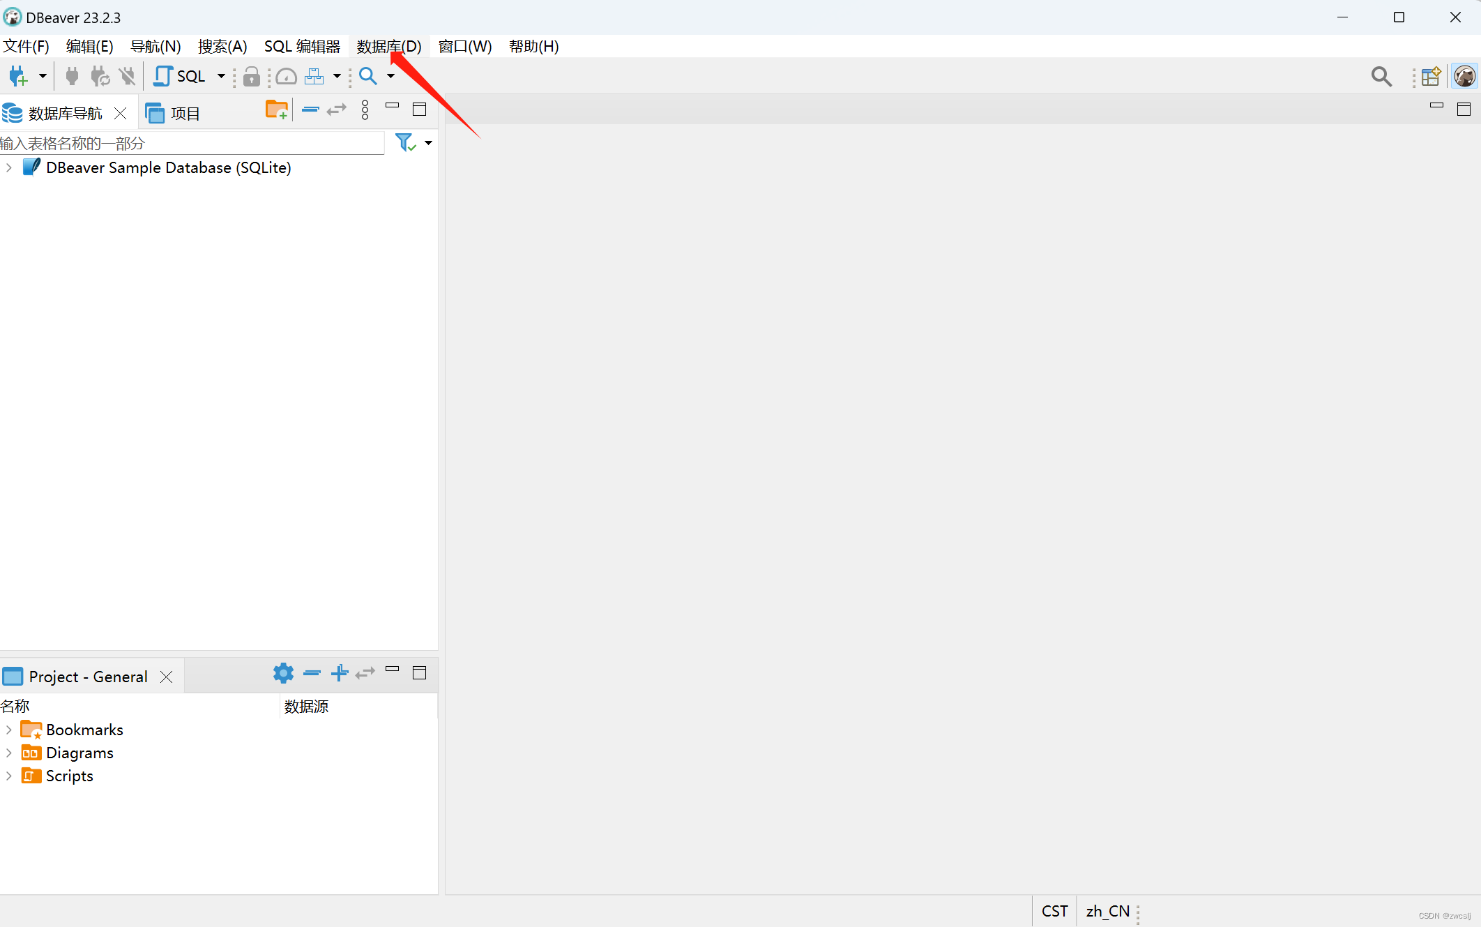Toggle the navigator filter funnel icon
The width and height of the screenshot is (1481, 927).
[405, 142]
